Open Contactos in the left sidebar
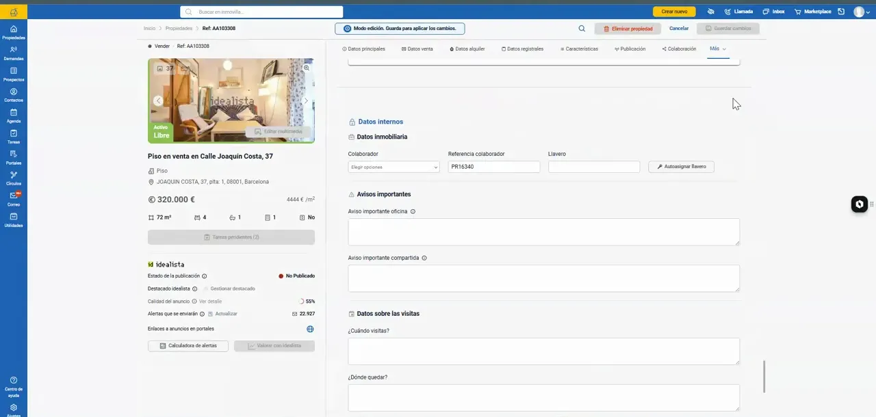Viewport: 876px width, 417px height. coord(14,95)
